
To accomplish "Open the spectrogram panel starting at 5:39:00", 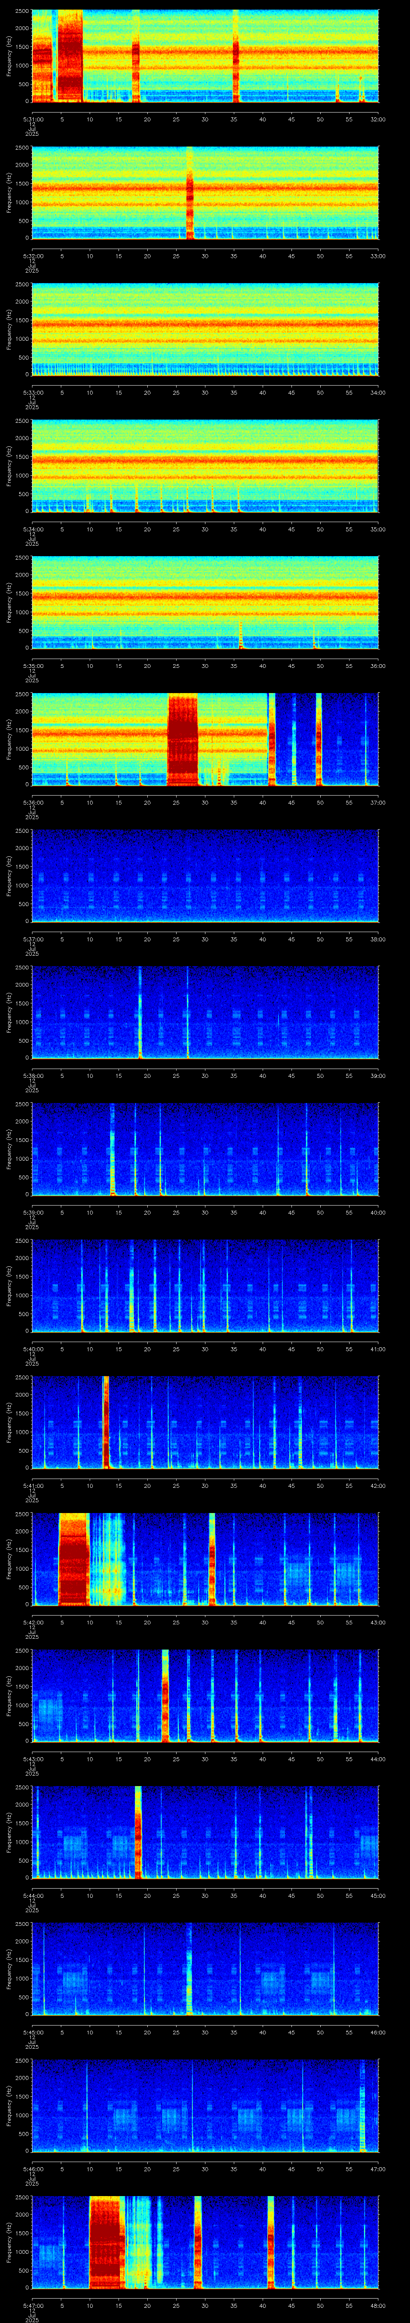I will [x=205, y=1149].
